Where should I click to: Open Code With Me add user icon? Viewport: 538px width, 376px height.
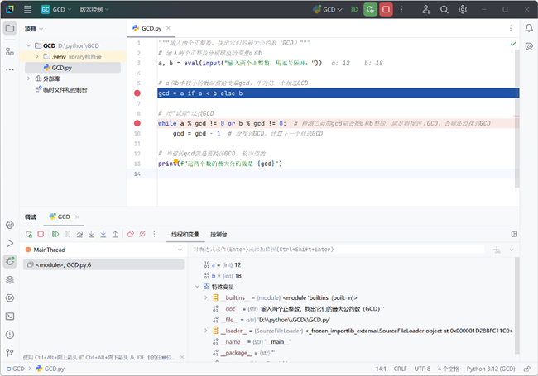tap(426, 10)
